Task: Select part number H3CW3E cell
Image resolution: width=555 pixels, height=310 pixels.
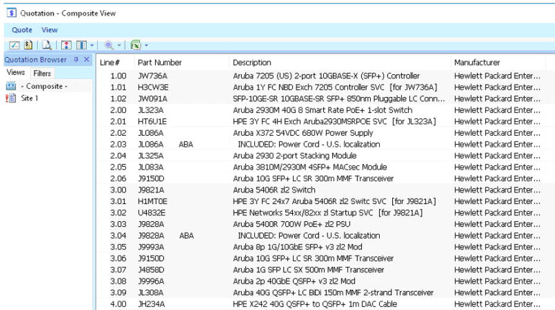Action: click(153, 87)
